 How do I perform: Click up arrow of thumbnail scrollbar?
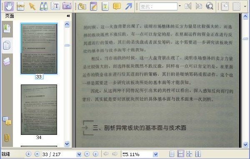pos(67,25)
